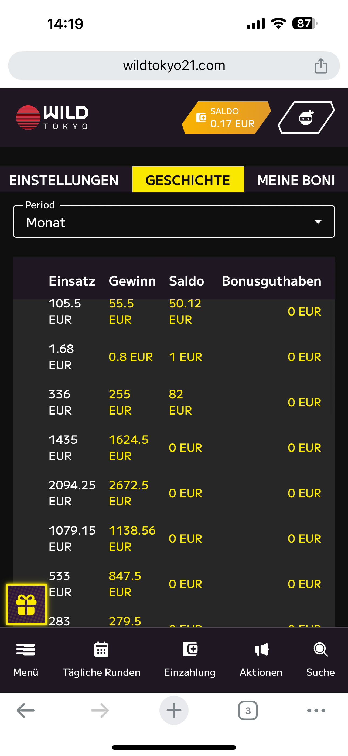Go back with browser back arrow

coord(26,711)
